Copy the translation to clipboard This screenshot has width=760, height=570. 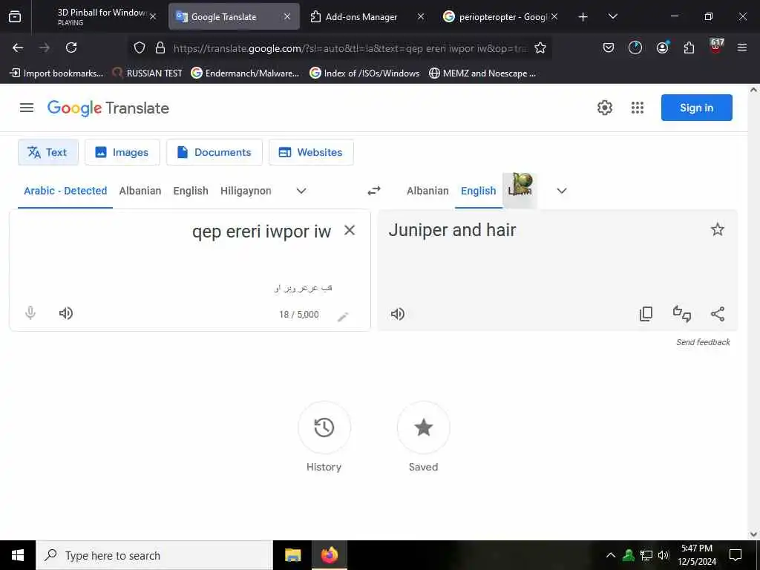(x=646, y=314)
